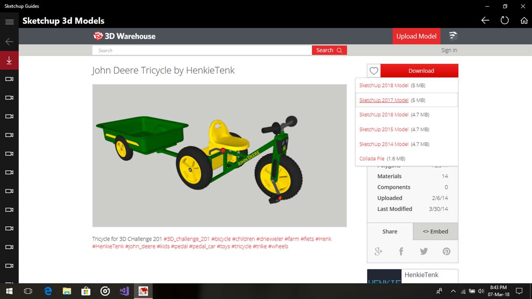Choose SketchUp 2018 Model download
The height and width of the screenshot is (299, 532).
tap(384, 85)
